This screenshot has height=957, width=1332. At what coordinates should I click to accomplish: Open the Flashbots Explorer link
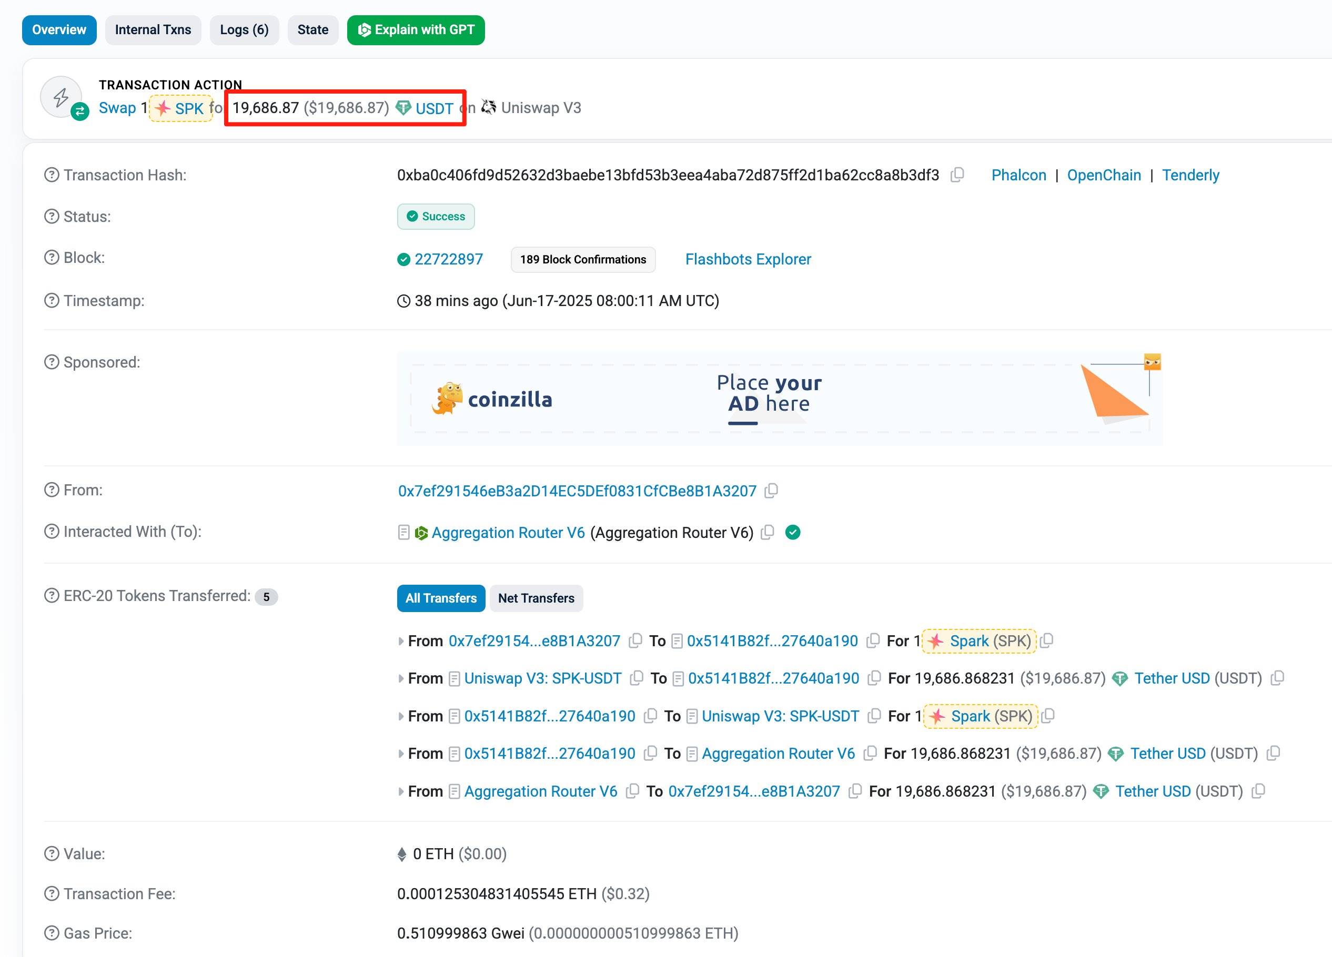(x=748, y=259)
